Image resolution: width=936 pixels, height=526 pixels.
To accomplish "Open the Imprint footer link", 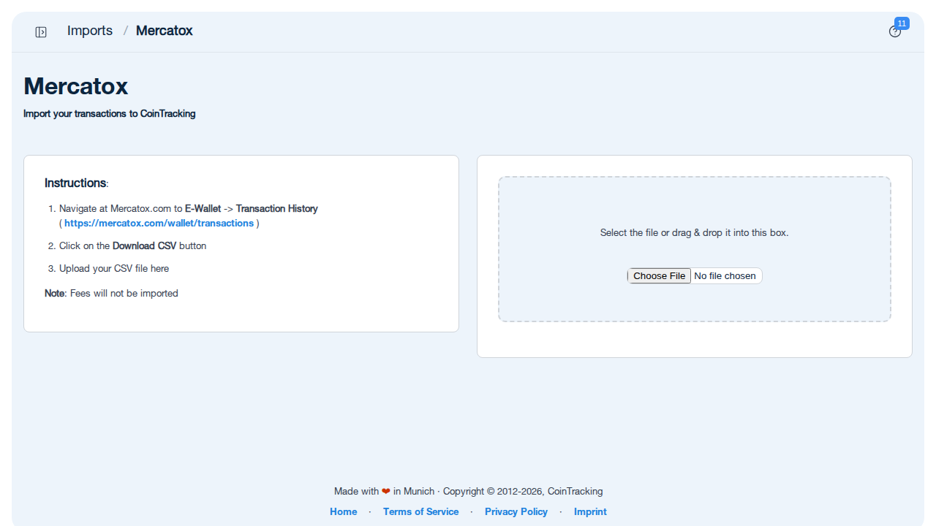I will point(590,512).
